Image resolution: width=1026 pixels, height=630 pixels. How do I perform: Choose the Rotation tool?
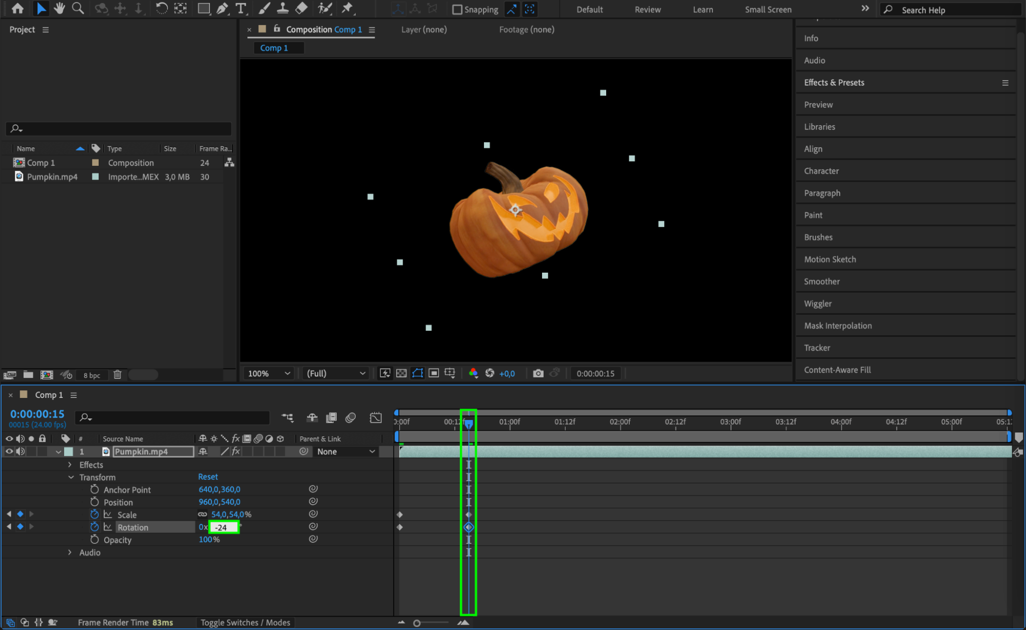click(x=161, y=8)
